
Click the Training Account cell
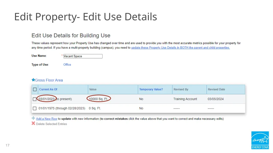click(185, 99)
